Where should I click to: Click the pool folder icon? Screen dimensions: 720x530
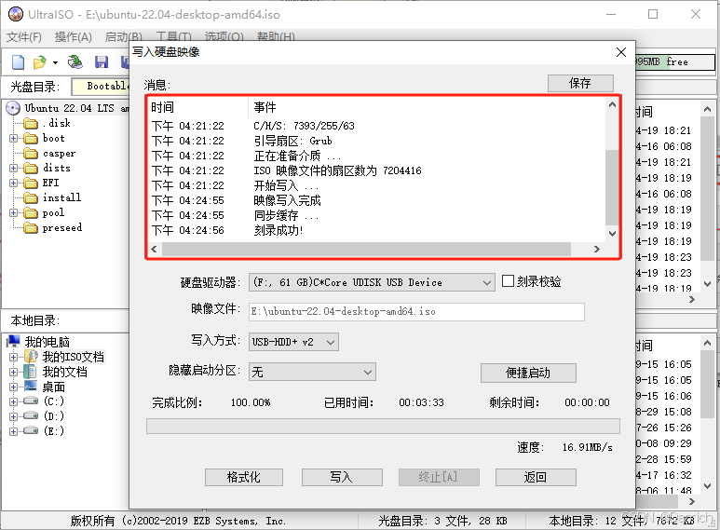tap(31, 213)
